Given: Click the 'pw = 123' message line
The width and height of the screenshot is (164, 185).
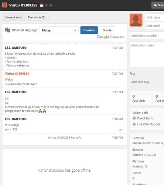Looking at the screenshot, I should [x=11, y=129].
